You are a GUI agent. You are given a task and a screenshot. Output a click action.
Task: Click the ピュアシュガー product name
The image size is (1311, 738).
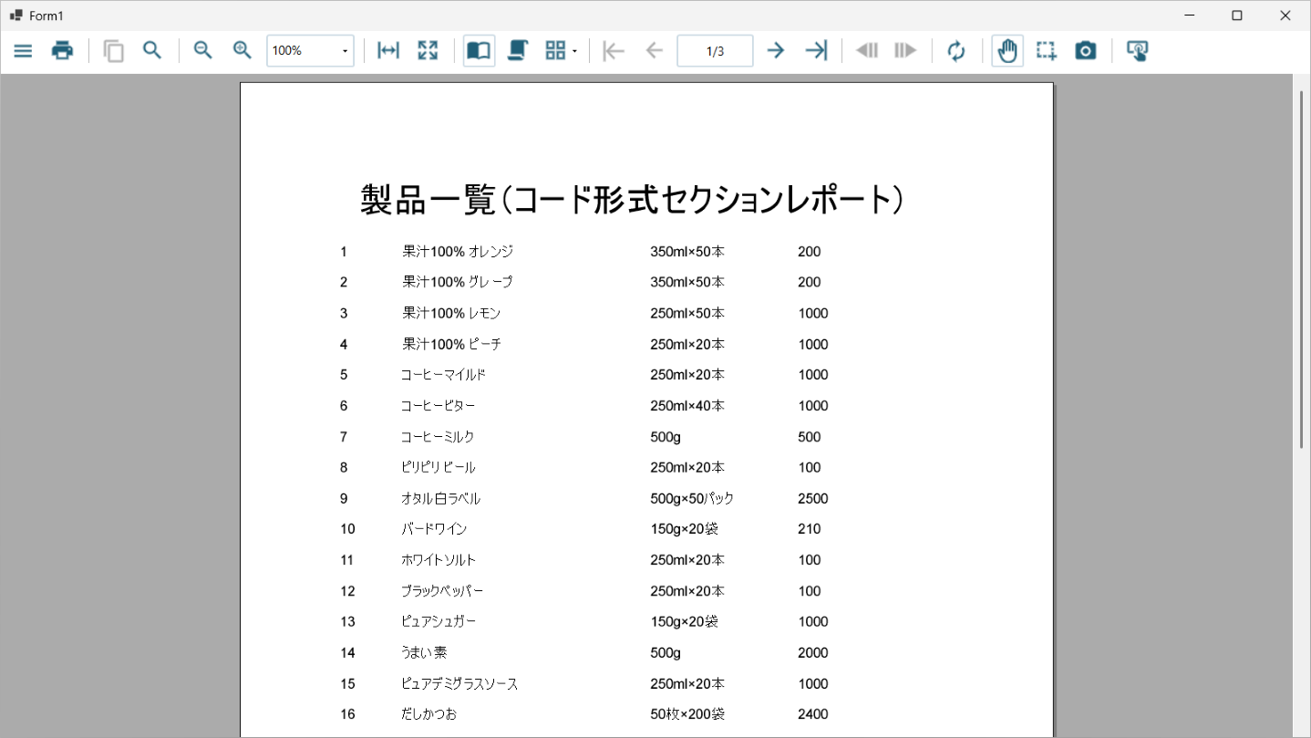pyautogui.click(x=439, y=621)
